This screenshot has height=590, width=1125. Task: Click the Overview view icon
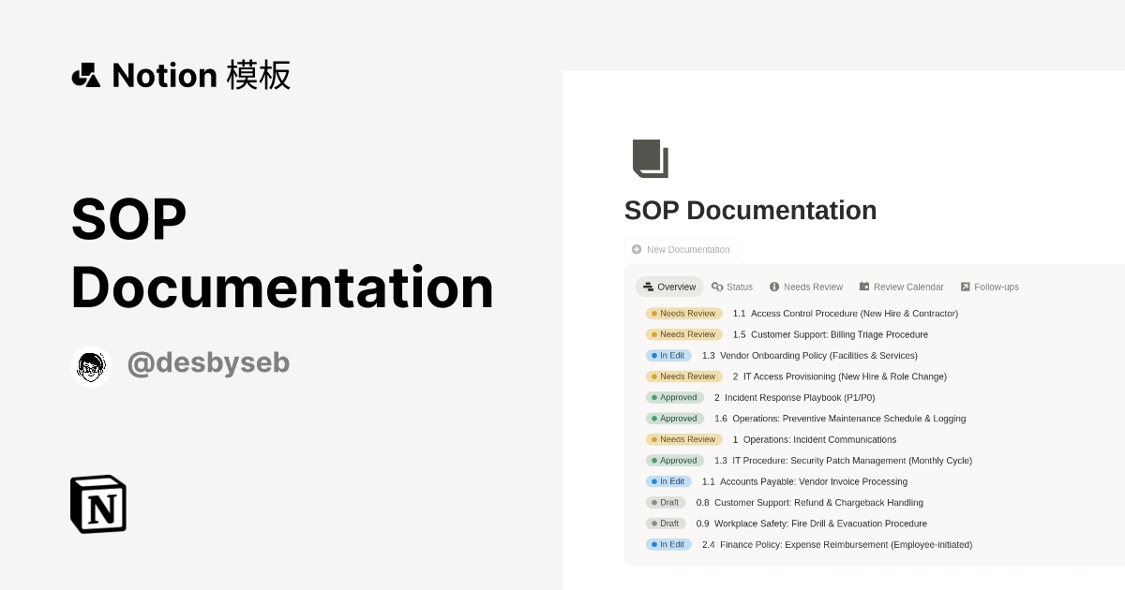tap(646, 287)
